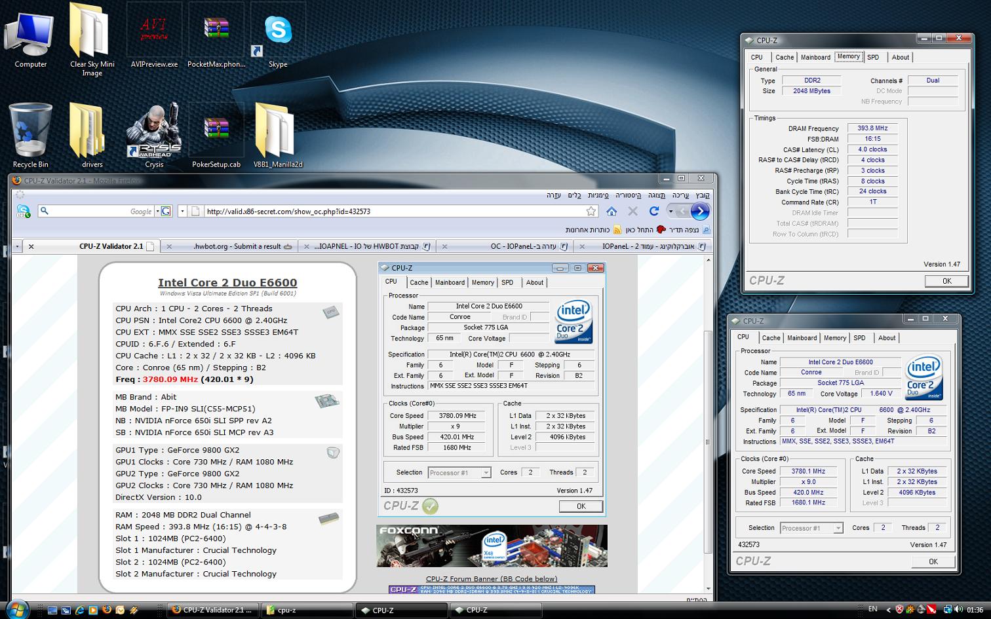Select the Memory tab in lower CPU-Z window
Image resolution: width=991 pixels, height=619 pixels.
point(834,338)
